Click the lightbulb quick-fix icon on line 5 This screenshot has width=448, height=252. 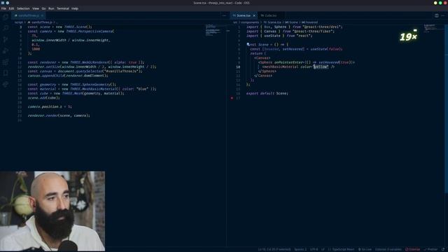[248, 44]
